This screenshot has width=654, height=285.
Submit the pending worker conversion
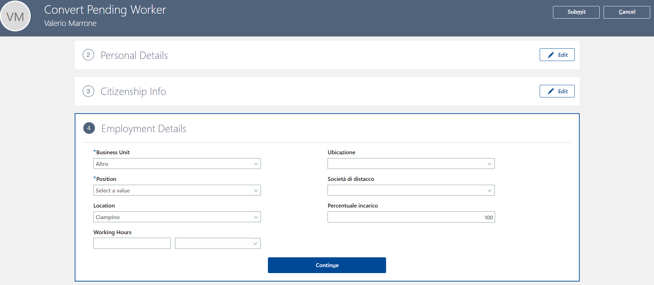point(576,12)
